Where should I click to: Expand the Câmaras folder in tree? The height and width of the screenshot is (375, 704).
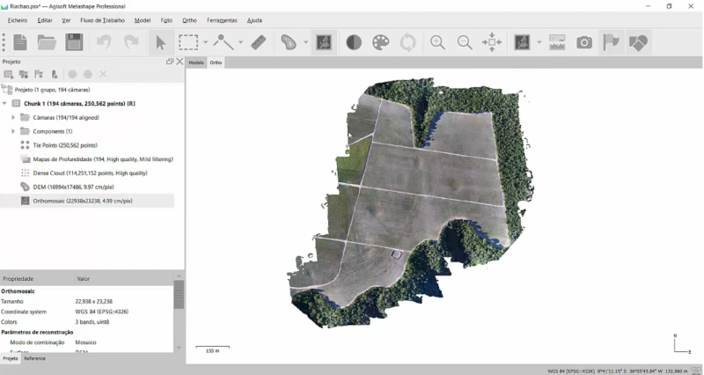(13, 117)
